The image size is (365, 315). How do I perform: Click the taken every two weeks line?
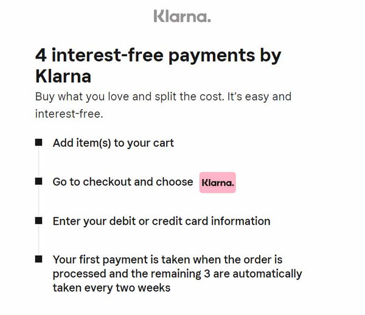pos(111,288)
